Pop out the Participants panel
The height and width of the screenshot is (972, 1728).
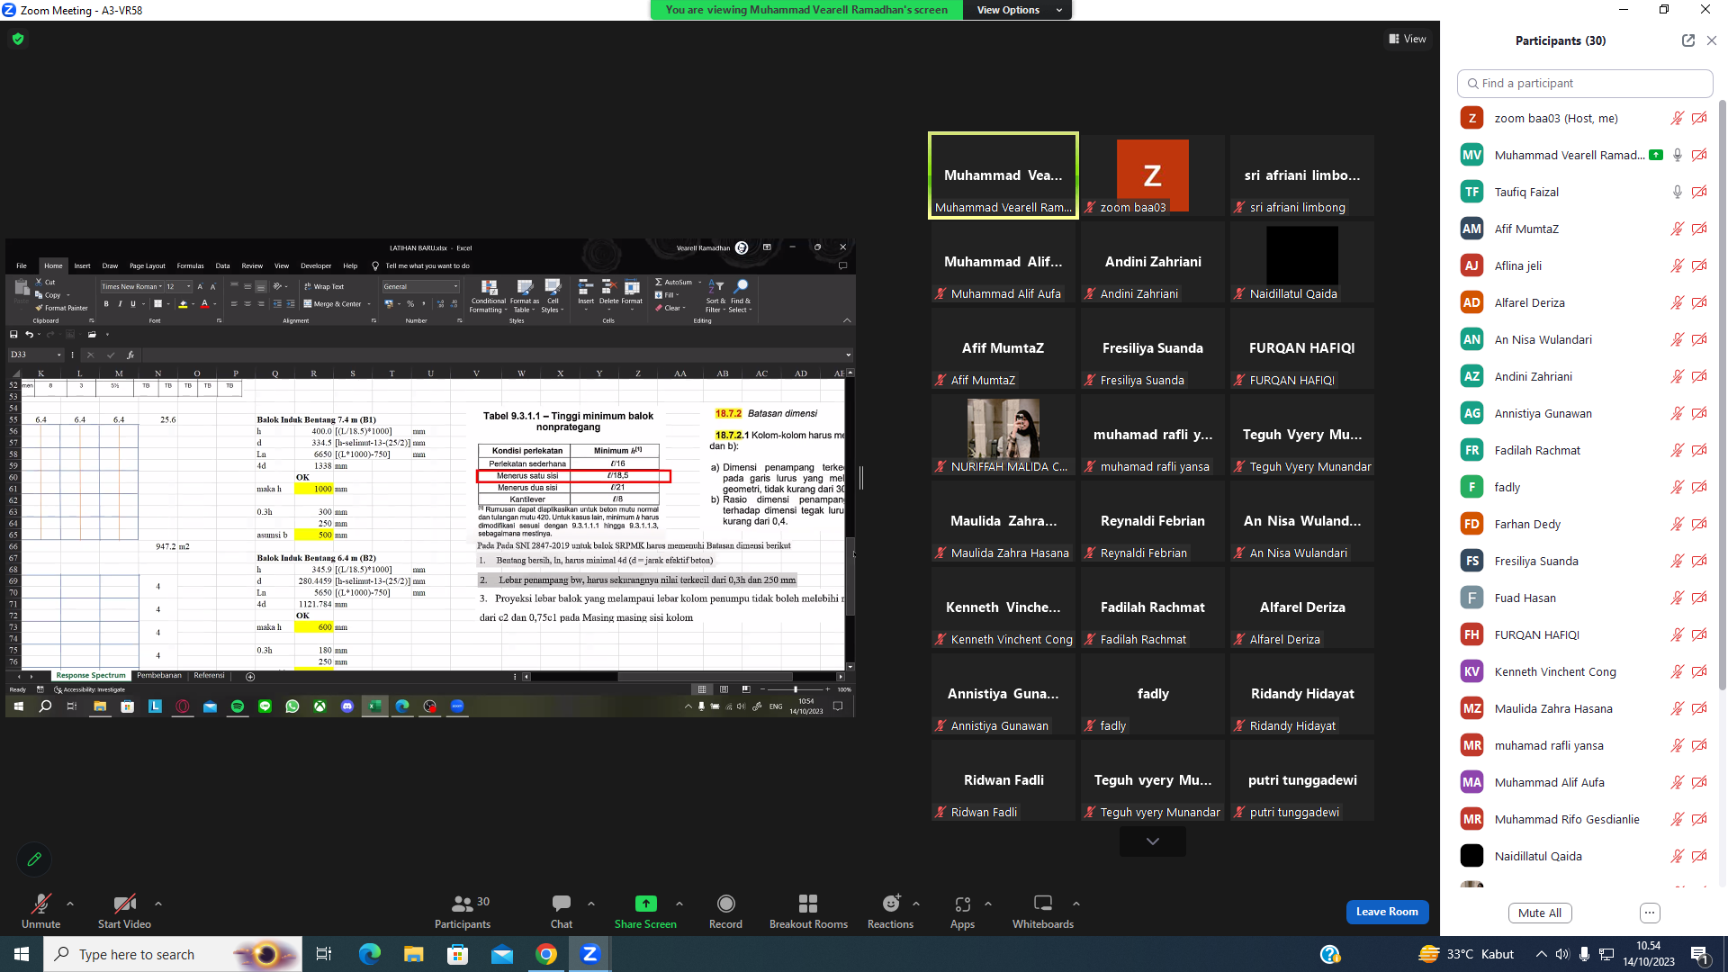1687,40
